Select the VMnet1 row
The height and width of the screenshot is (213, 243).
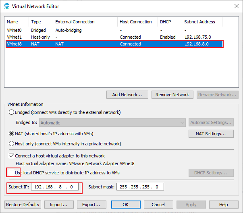pos(114,37)
